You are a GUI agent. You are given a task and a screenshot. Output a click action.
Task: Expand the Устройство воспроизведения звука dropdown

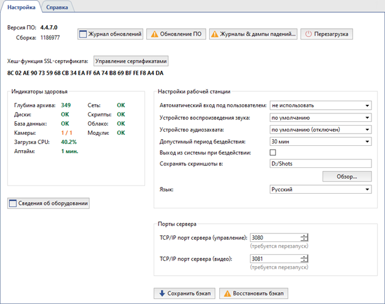pyautogui.click(x=321, y=118)
